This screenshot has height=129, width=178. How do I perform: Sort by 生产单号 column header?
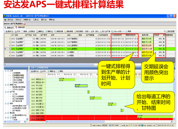click(x=45, y=35)
